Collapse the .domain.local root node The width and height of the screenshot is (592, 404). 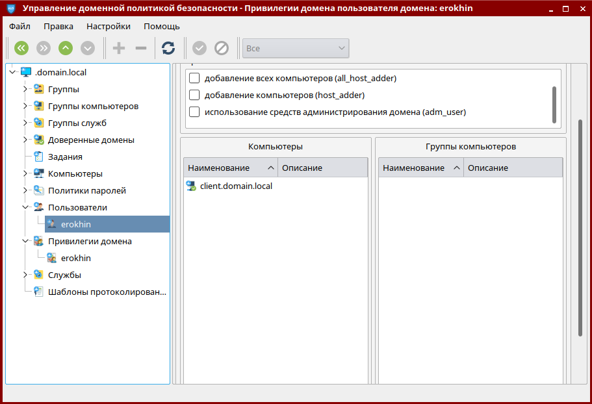point(12,72)
